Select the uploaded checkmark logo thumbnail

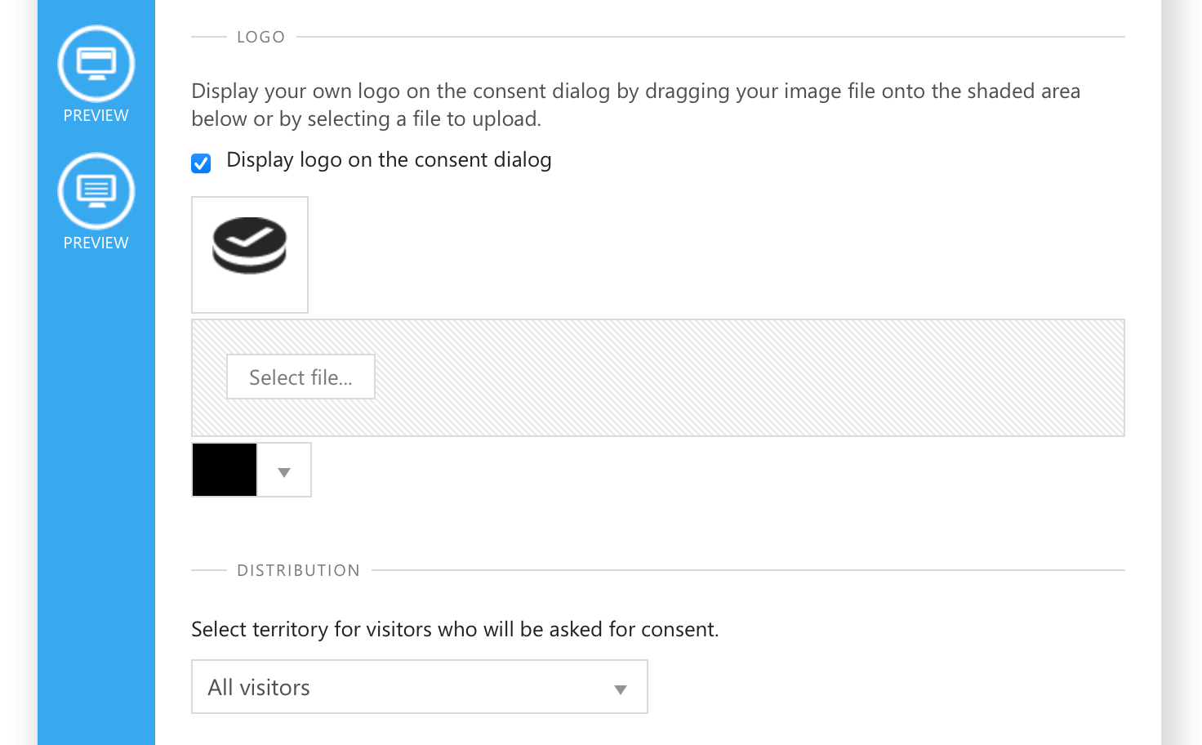[x=250, y=255]
